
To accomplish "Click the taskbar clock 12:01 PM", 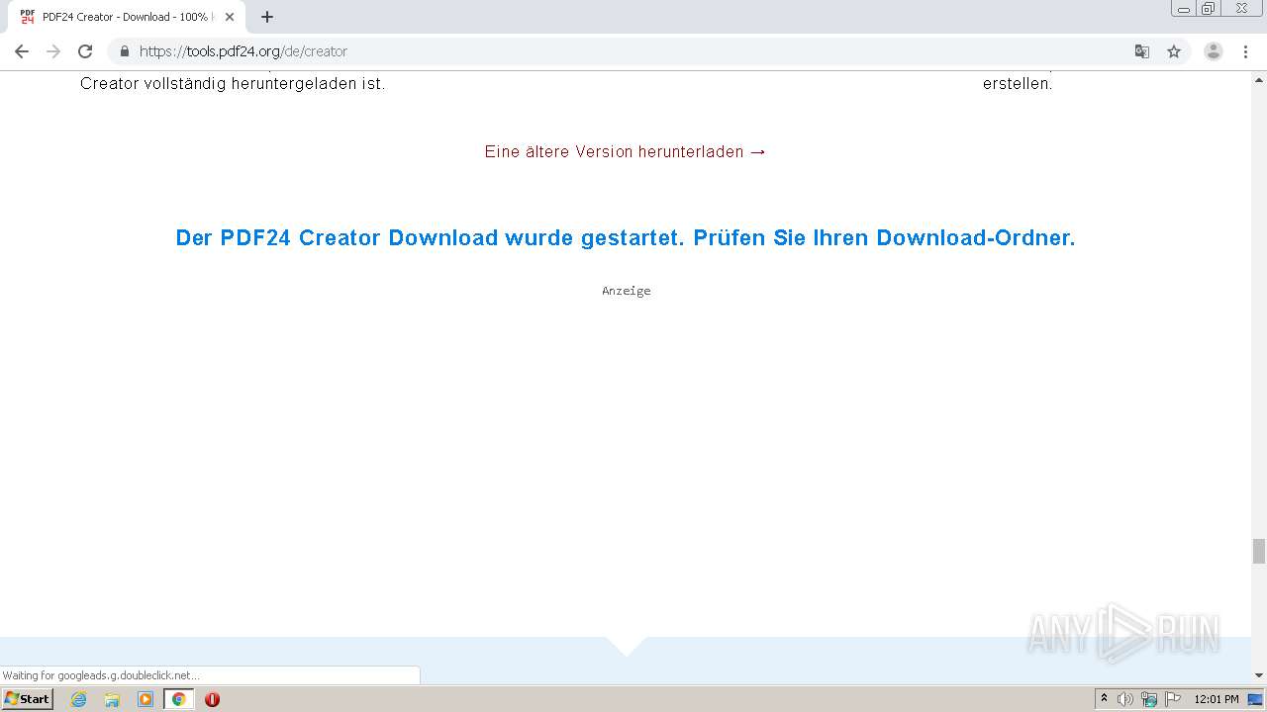I will click(x=1217, y=699).
